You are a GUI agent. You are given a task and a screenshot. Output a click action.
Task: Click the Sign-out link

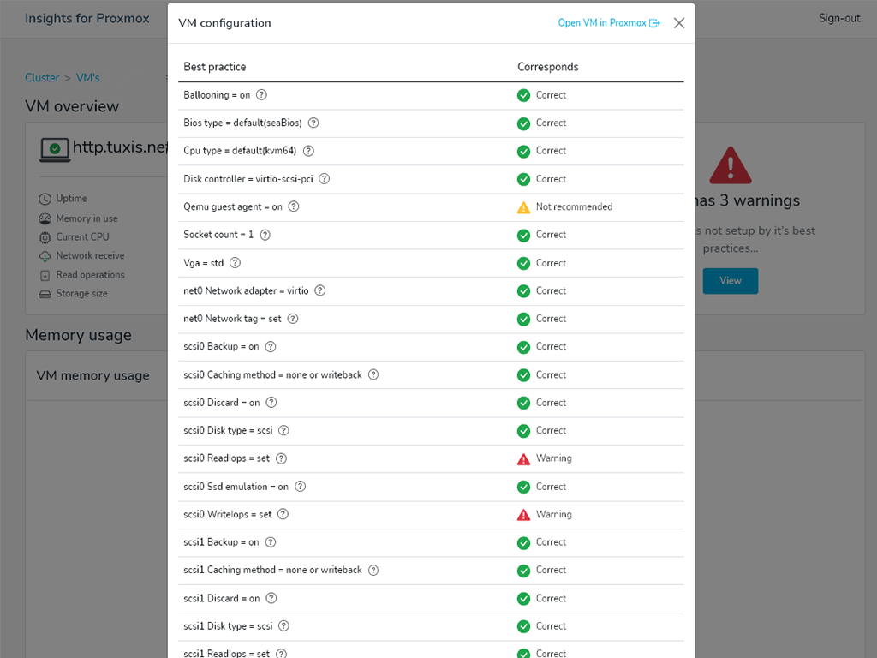[x=839, y=18]
